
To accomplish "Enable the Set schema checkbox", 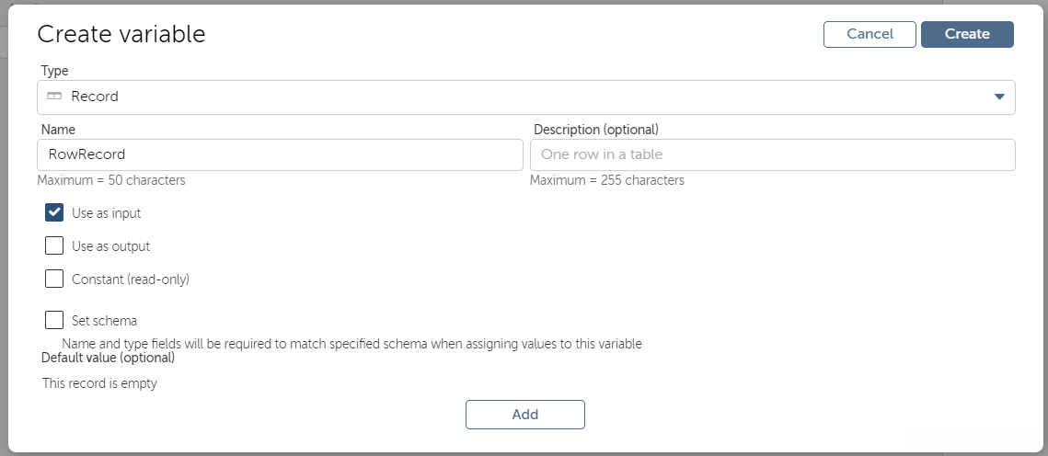I will click(x=54, y=321).
